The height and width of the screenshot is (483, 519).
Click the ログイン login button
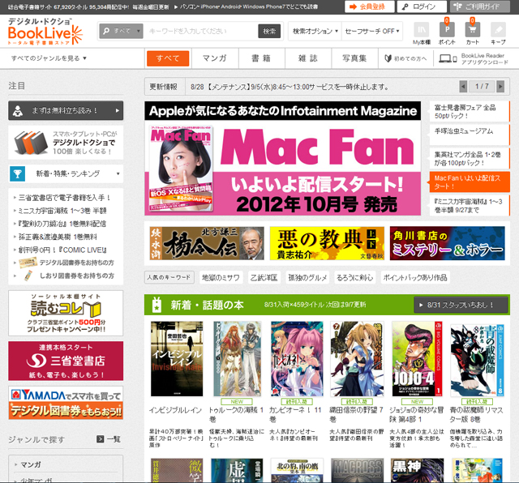click(422, 6)
